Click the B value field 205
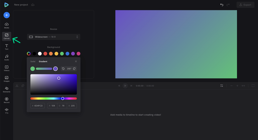 72,106
